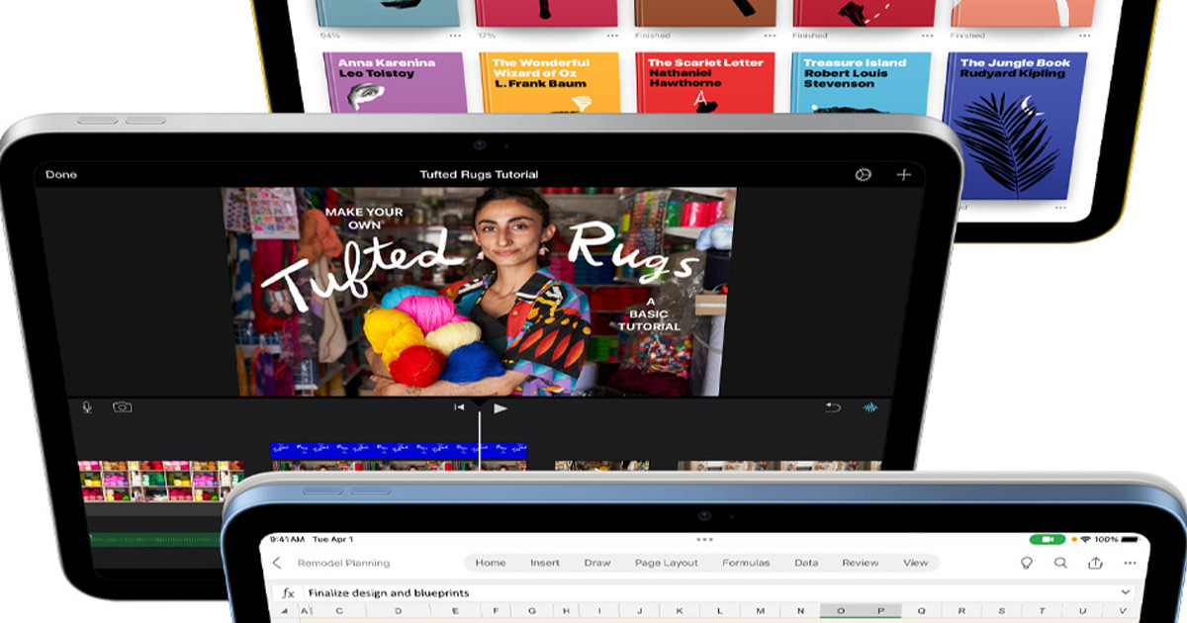Open iMovie project settings gear icon
The image size is (1187, 623).
pos(863,175)
